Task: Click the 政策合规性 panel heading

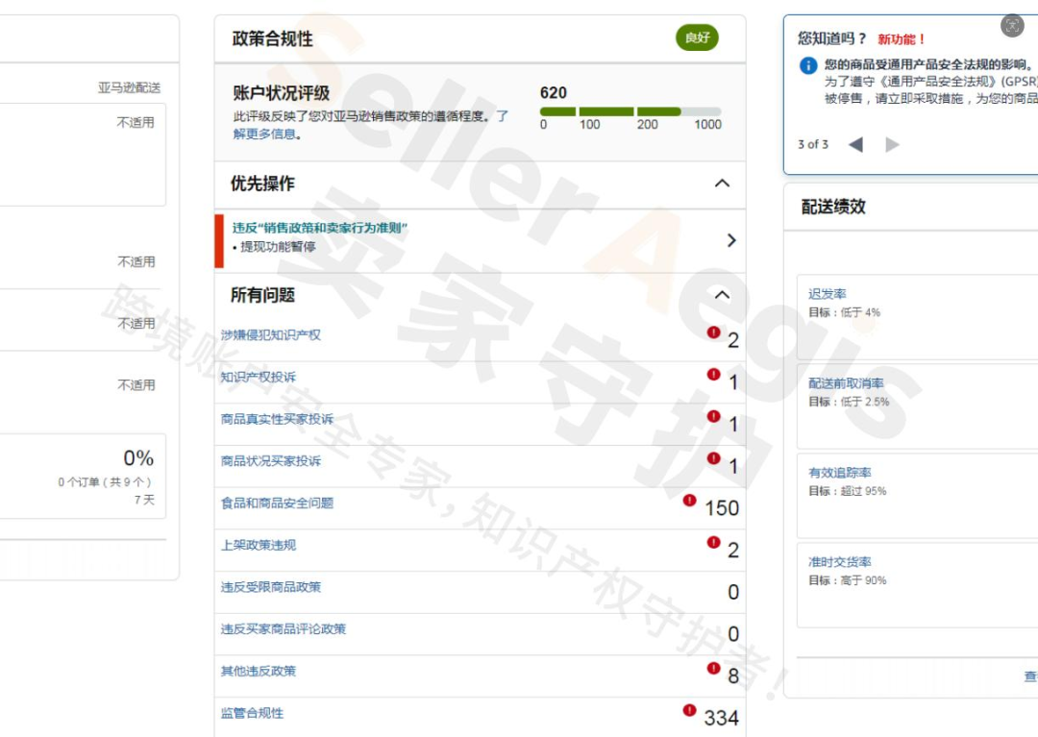Action: (273, 39)
